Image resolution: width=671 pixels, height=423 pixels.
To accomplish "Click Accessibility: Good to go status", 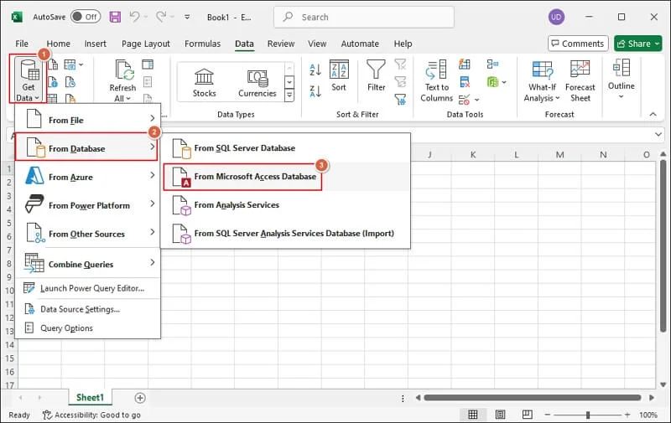I will pos(91,415).
